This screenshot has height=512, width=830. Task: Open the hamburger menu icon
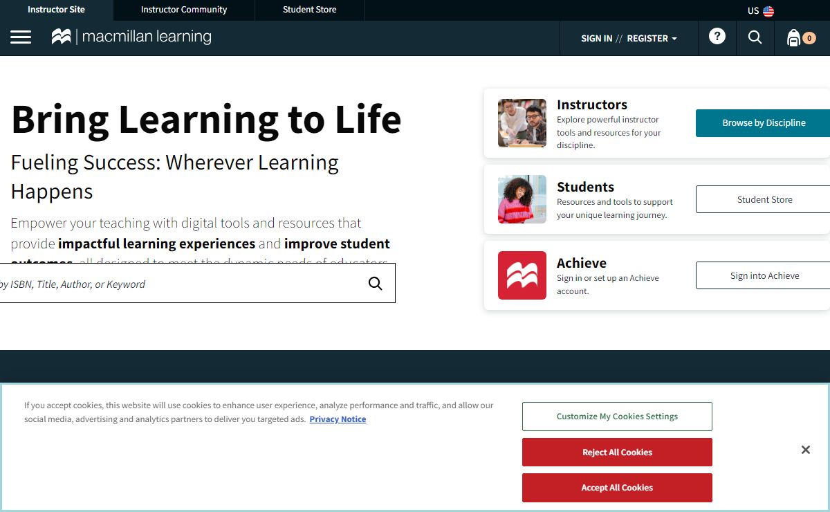click(x=21, y=37)
